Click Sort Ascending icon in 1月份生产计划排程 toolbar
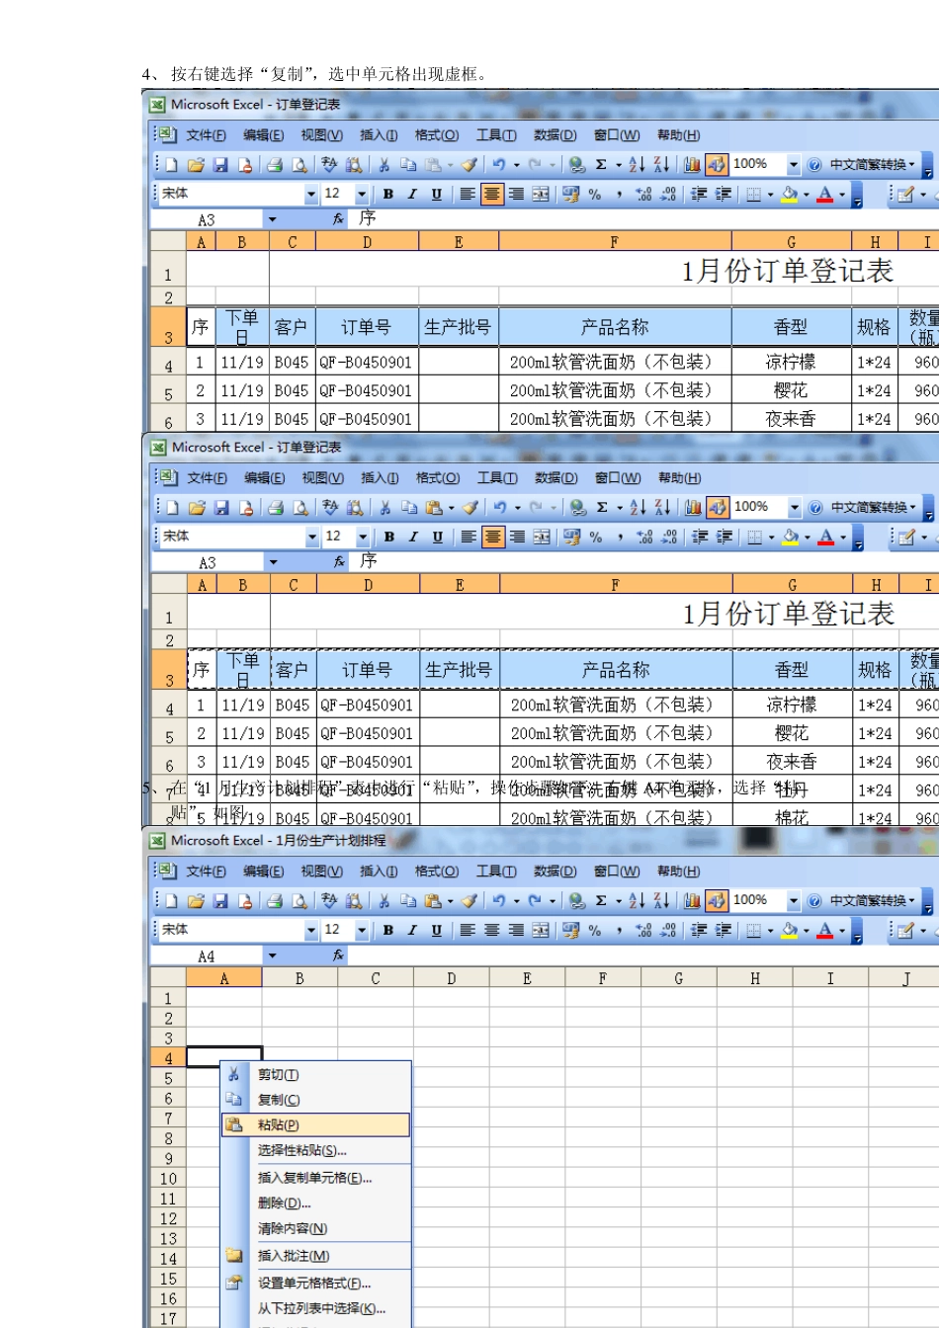The height and width of the screenshot is (1328, 939). tap(637, 900)
